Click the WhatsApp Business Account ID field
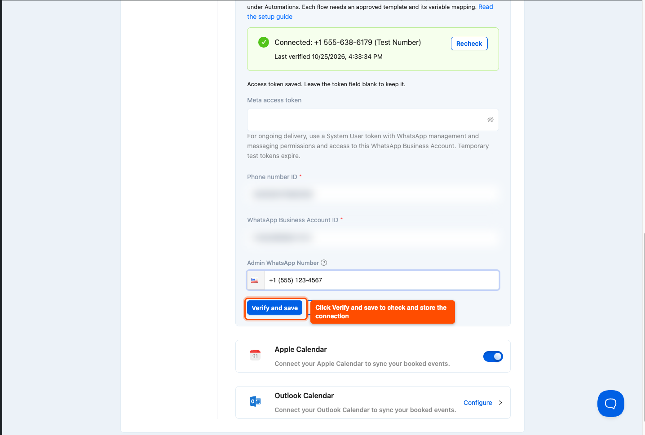 click(373, 237)
